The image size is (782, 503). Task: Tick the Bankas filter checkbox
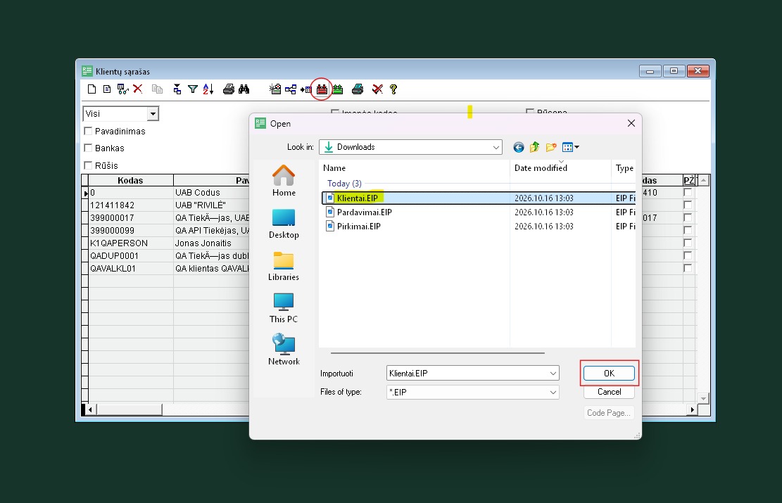(x=88, y=148)
